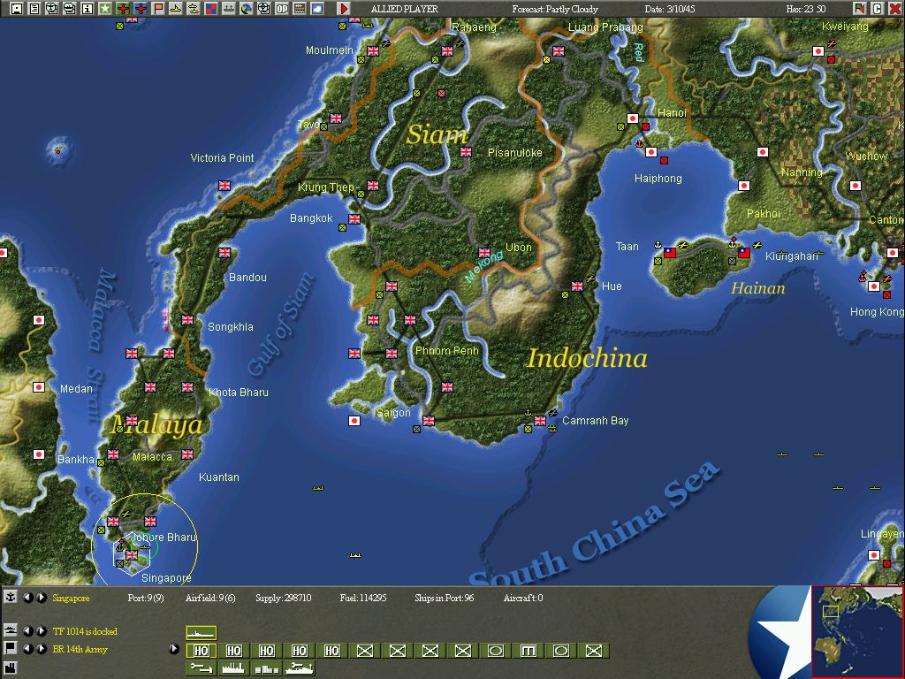Click the minimap thumbnail
This screenshot has width=905, height=679.
tap(857, 631)
